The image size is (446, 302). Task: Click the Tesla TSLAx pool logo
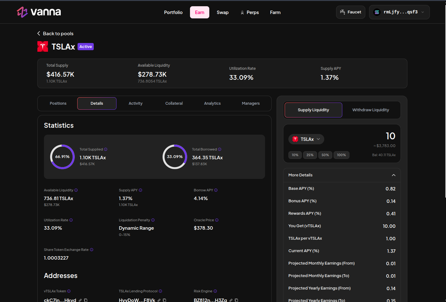coord(43,46)
